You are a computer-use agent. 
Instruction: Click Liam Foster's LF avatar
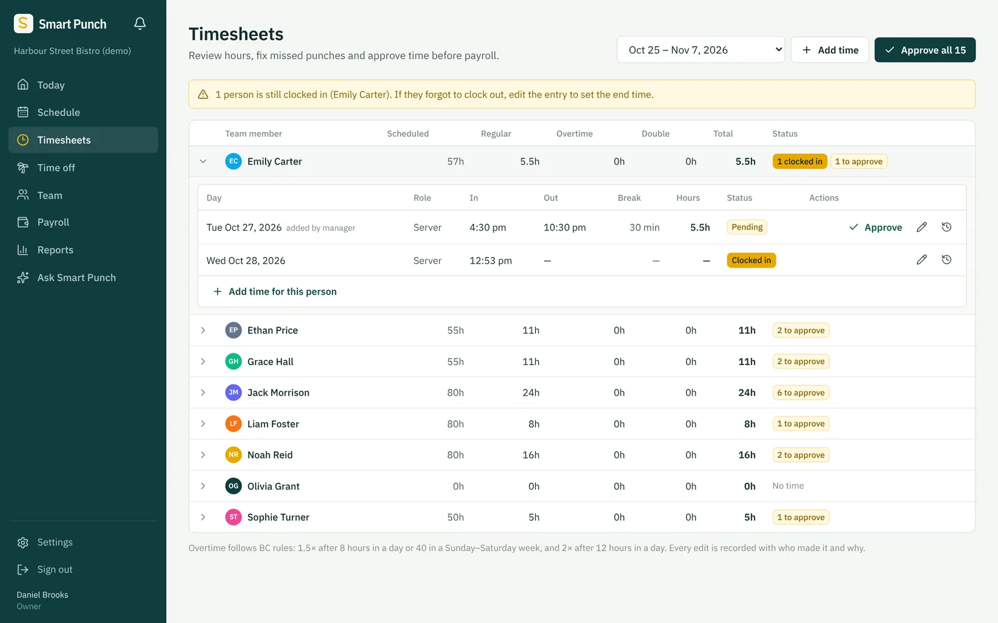pyautogui.click(x=233, y=424)
